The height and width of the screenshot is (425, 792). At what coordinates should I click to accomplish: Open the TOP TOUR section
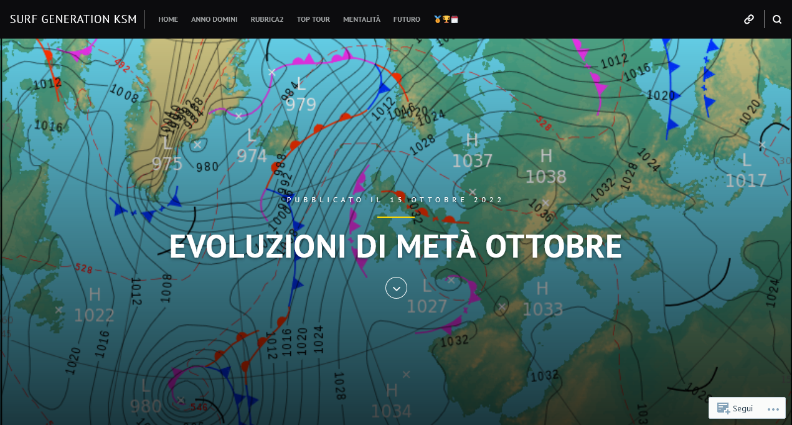313,19
